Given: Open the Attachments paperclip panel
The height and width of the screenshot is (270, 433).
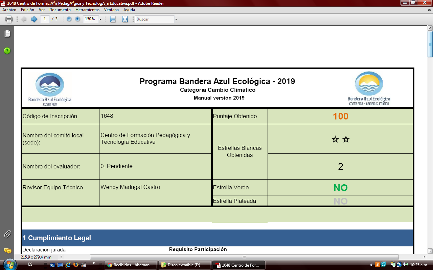Looking at the screenshot, I should (7, 234).
